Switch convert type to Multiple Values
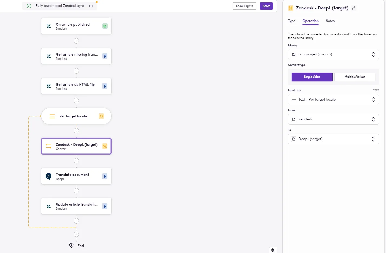 355,77
